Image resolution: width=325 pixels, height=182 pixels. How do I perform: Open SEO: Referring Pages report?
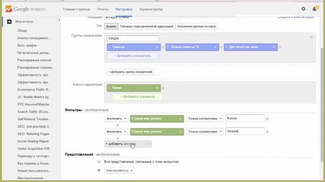click(33, 134)
